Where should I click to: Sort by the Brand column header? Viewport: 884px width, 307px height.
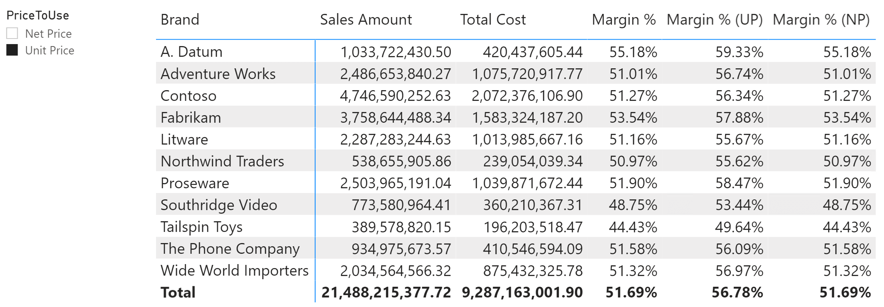180,19
